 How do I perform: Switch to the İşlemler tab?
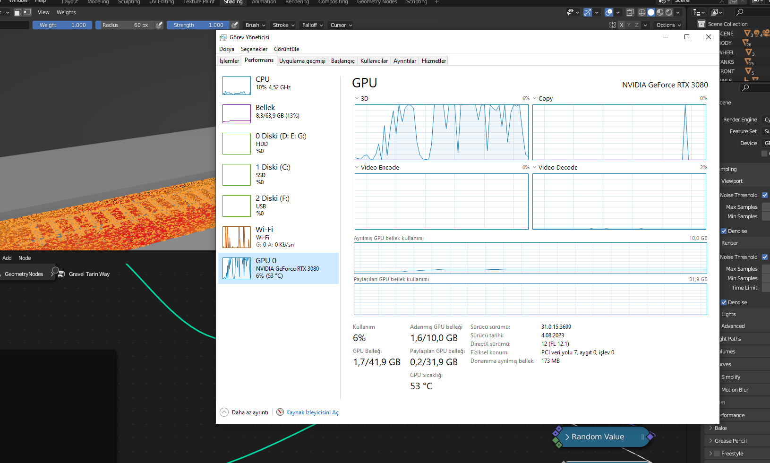[229, 61]
